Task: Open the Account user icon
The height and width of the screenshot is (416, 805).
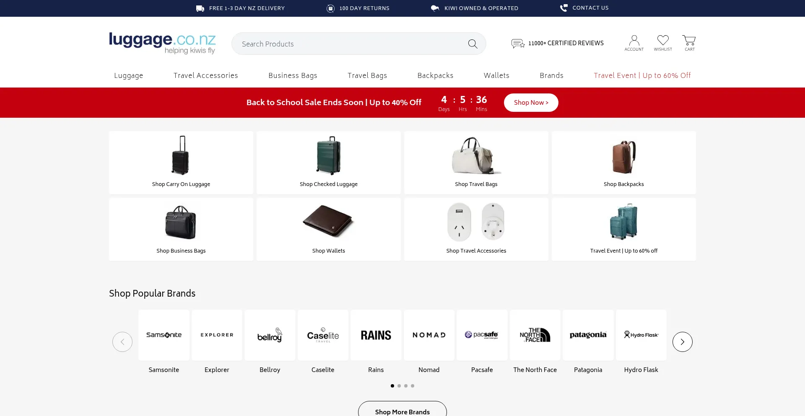Action: pyautogui.click(x=634, y=41)
